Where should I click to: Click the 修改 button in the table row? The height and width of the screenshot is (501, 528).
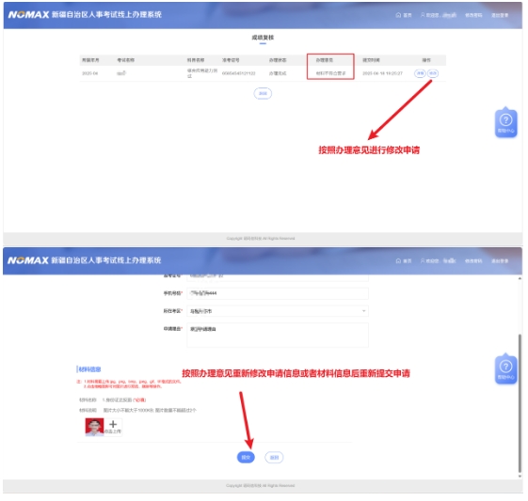pyautogui.click(x=433, y=73)
